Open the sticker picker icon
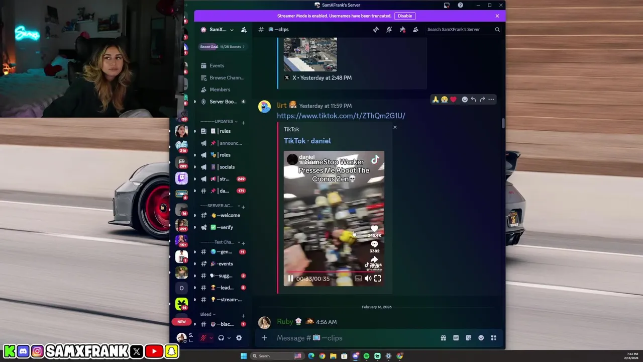The width and height of the screenshot is (643, 362). click(468, 338)
